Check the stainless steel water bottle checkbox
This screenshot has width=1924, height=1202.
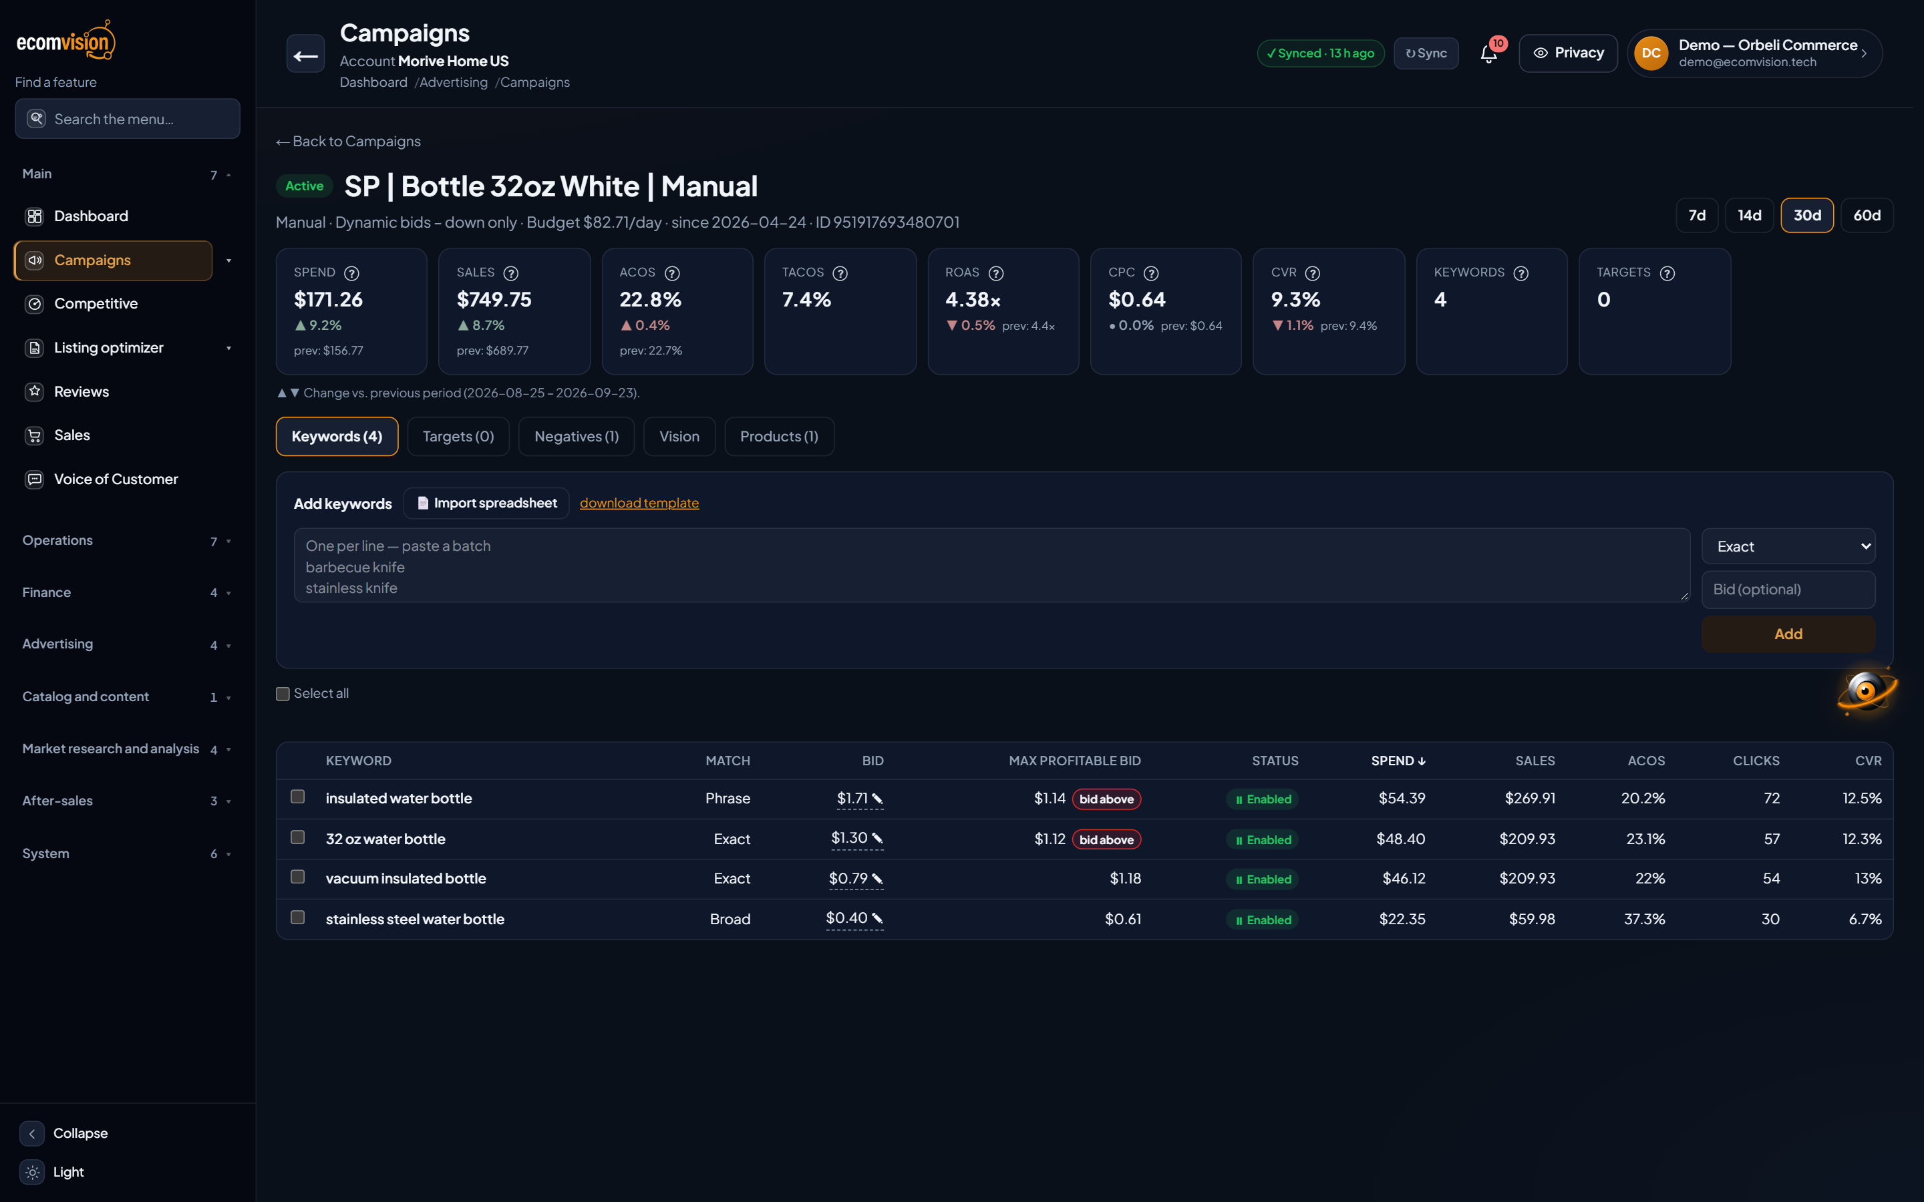297,918
